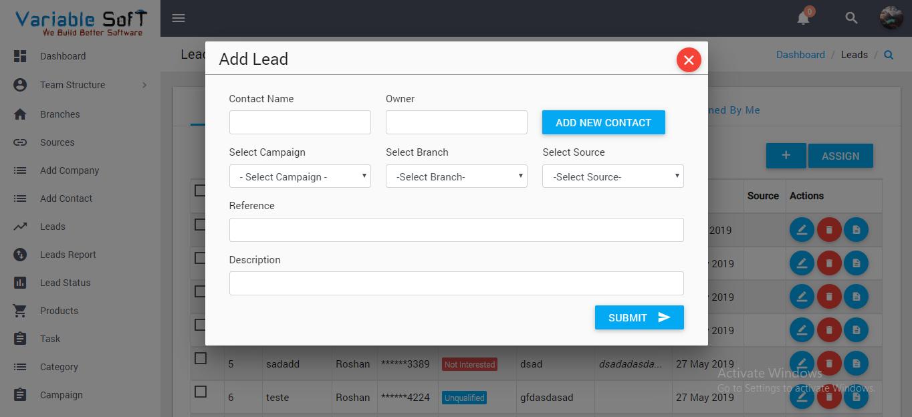Open the notifications bell
This screenshot has height=417, width=912.
tap(803, 18)
